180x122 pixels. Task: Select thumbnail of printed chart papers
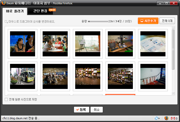153,44
